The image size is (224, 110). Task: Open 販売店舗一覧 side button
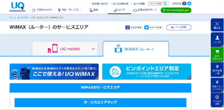[217, 70]
